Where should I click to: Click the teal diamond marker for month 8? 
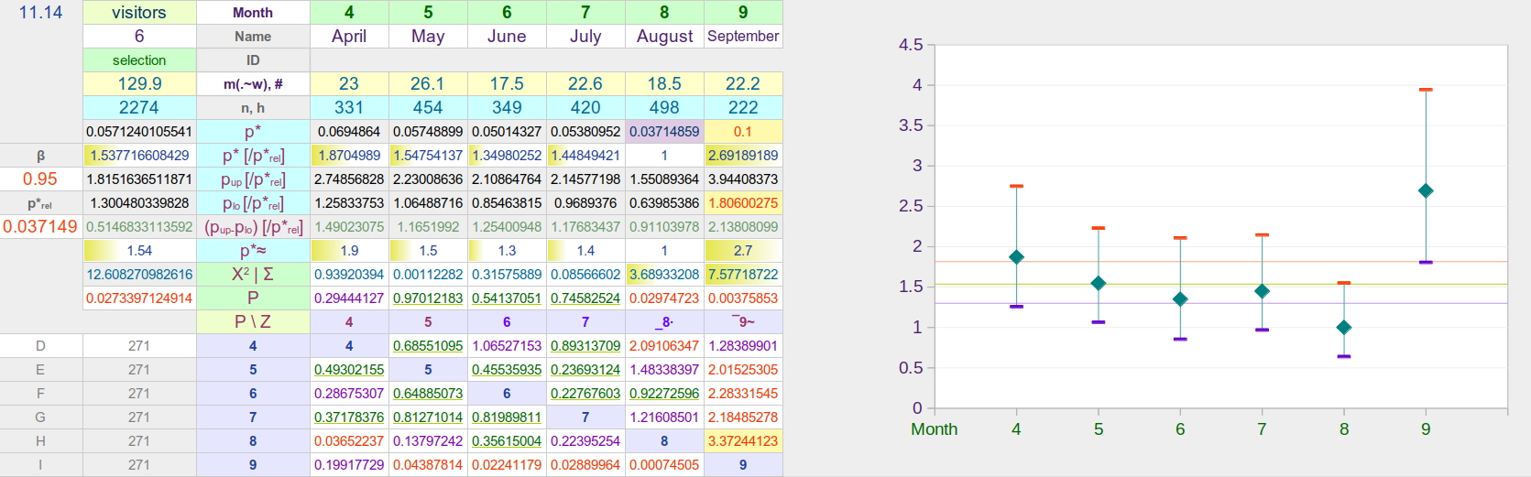pos(1344,327)
